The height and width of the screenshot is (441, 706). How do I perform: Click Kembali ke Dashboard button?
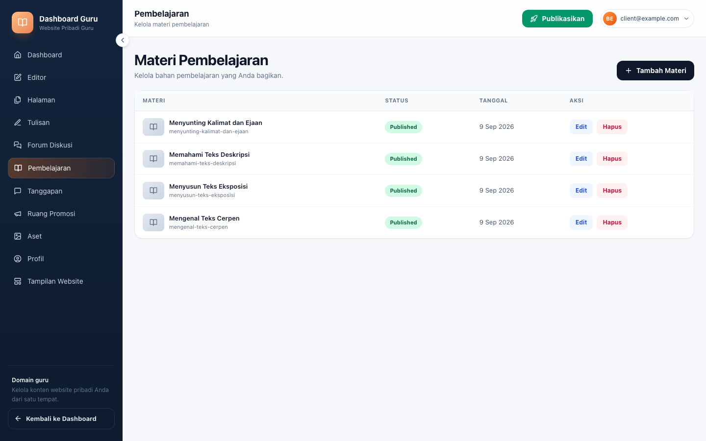[x=61, y=419]
